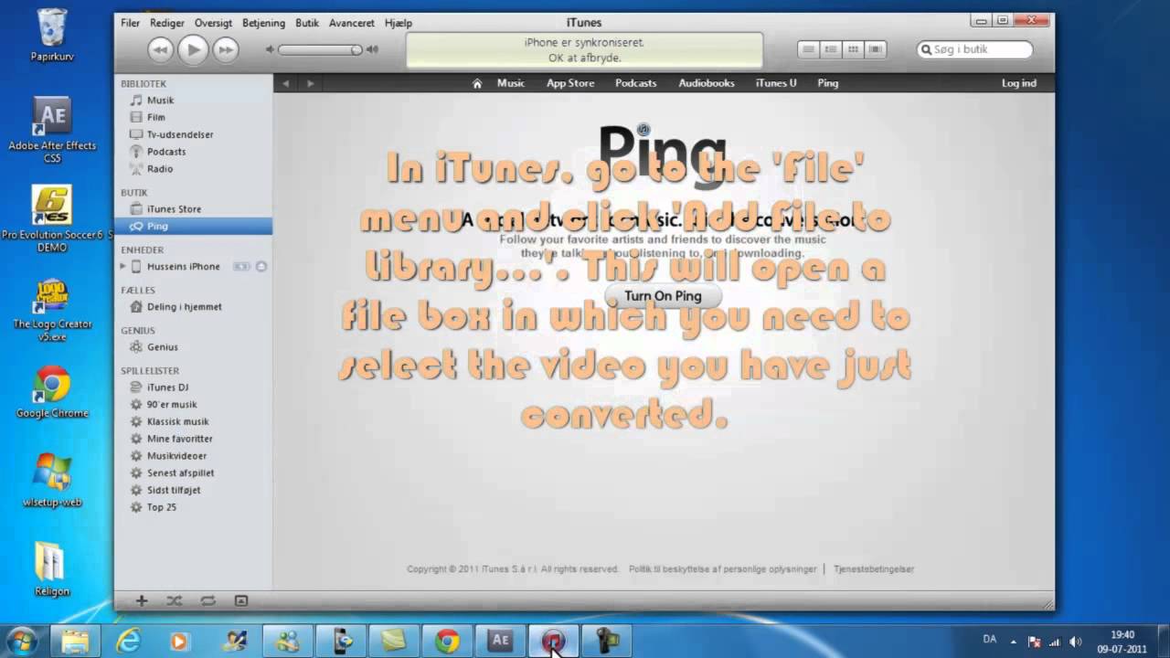The image size is (1170, 658).
Task: Open the Hjælp menu
Action: pos(399,23)
